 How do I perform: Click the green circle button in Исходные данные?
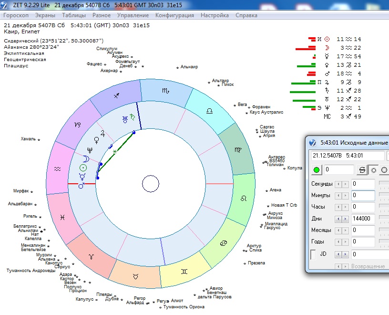[x=317, y=170]
